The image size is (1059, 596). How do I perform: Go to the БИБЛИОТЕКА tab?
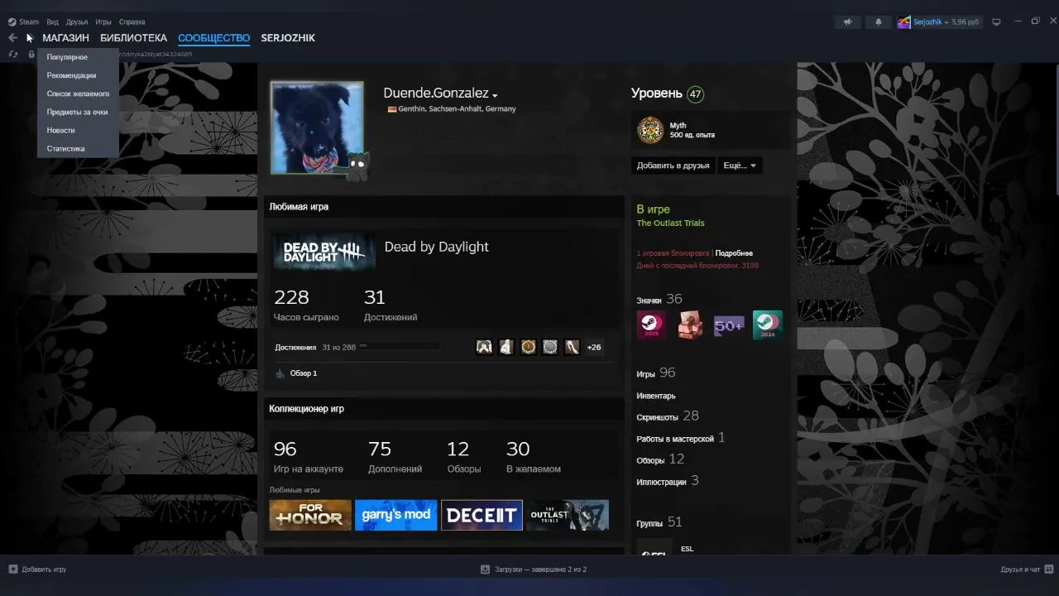pyautogui.click(x=133, y=38)
